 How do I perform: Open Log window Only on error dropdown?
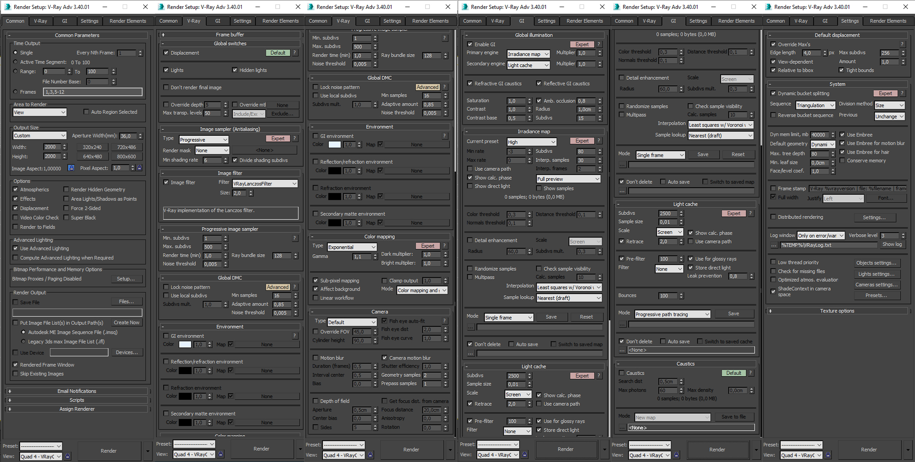tap(821, 235)
